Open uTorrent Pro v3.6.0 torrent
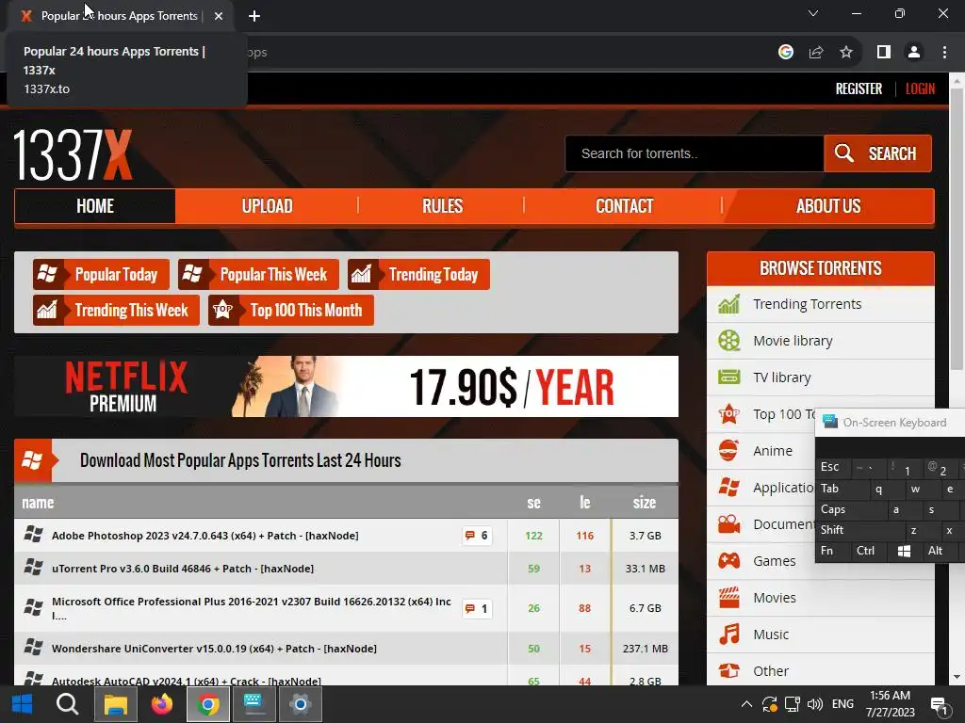Image resolution: width=965 pixels, height=723 pixels. 183,569
